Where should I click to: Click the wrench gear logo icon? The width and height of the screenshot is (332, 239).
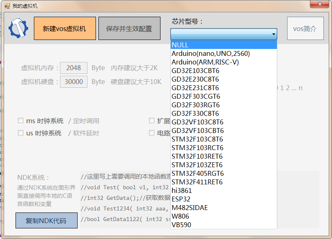(18, 28)
